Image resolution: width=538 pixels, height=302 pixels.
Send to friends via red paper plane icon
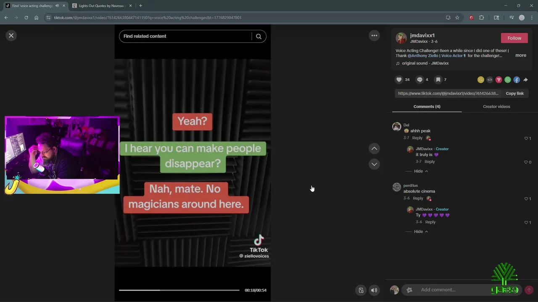(x=498, y=80)
